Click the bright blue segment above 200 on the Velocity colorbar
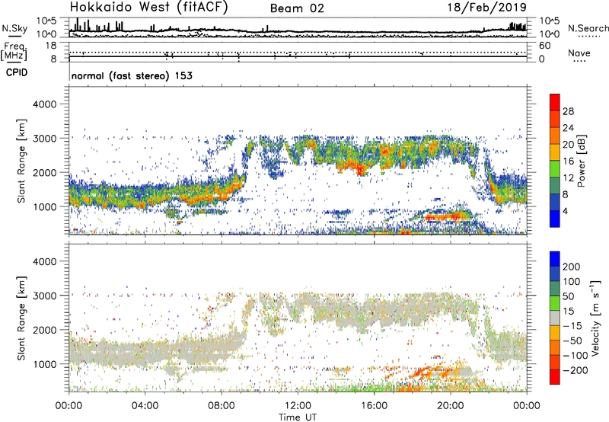 pos(555,259)
